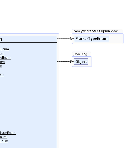Click the empty space right of MarkerTypeEnum in its package
The width and height of the screenshot is (124, 148).
116,39
